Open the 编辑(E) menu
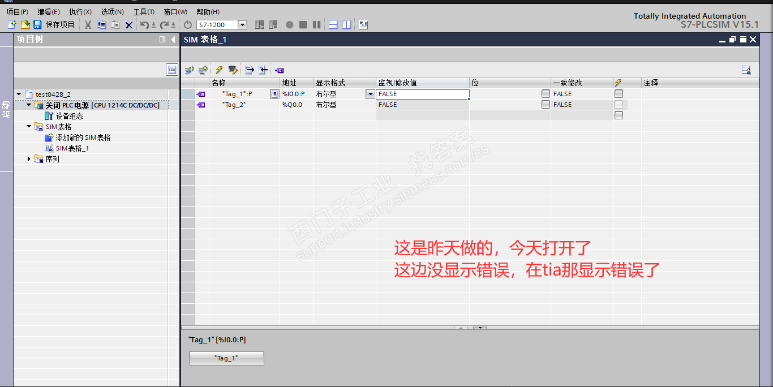 (x=49, y=12)
